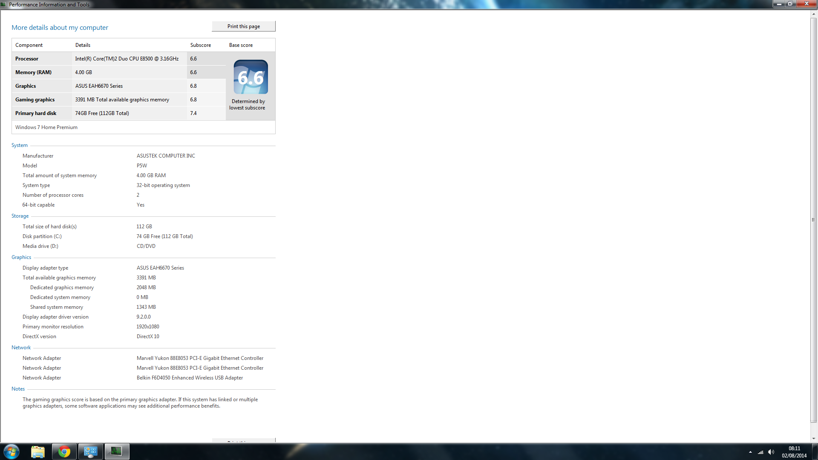Select the Performance Information taskbar icon

(x=117, y=451)
